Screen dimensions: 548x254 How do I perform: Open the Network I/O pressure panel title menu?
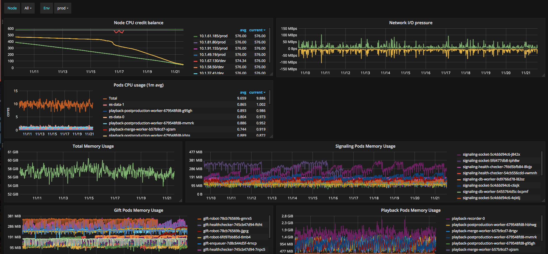click(410, 23)
